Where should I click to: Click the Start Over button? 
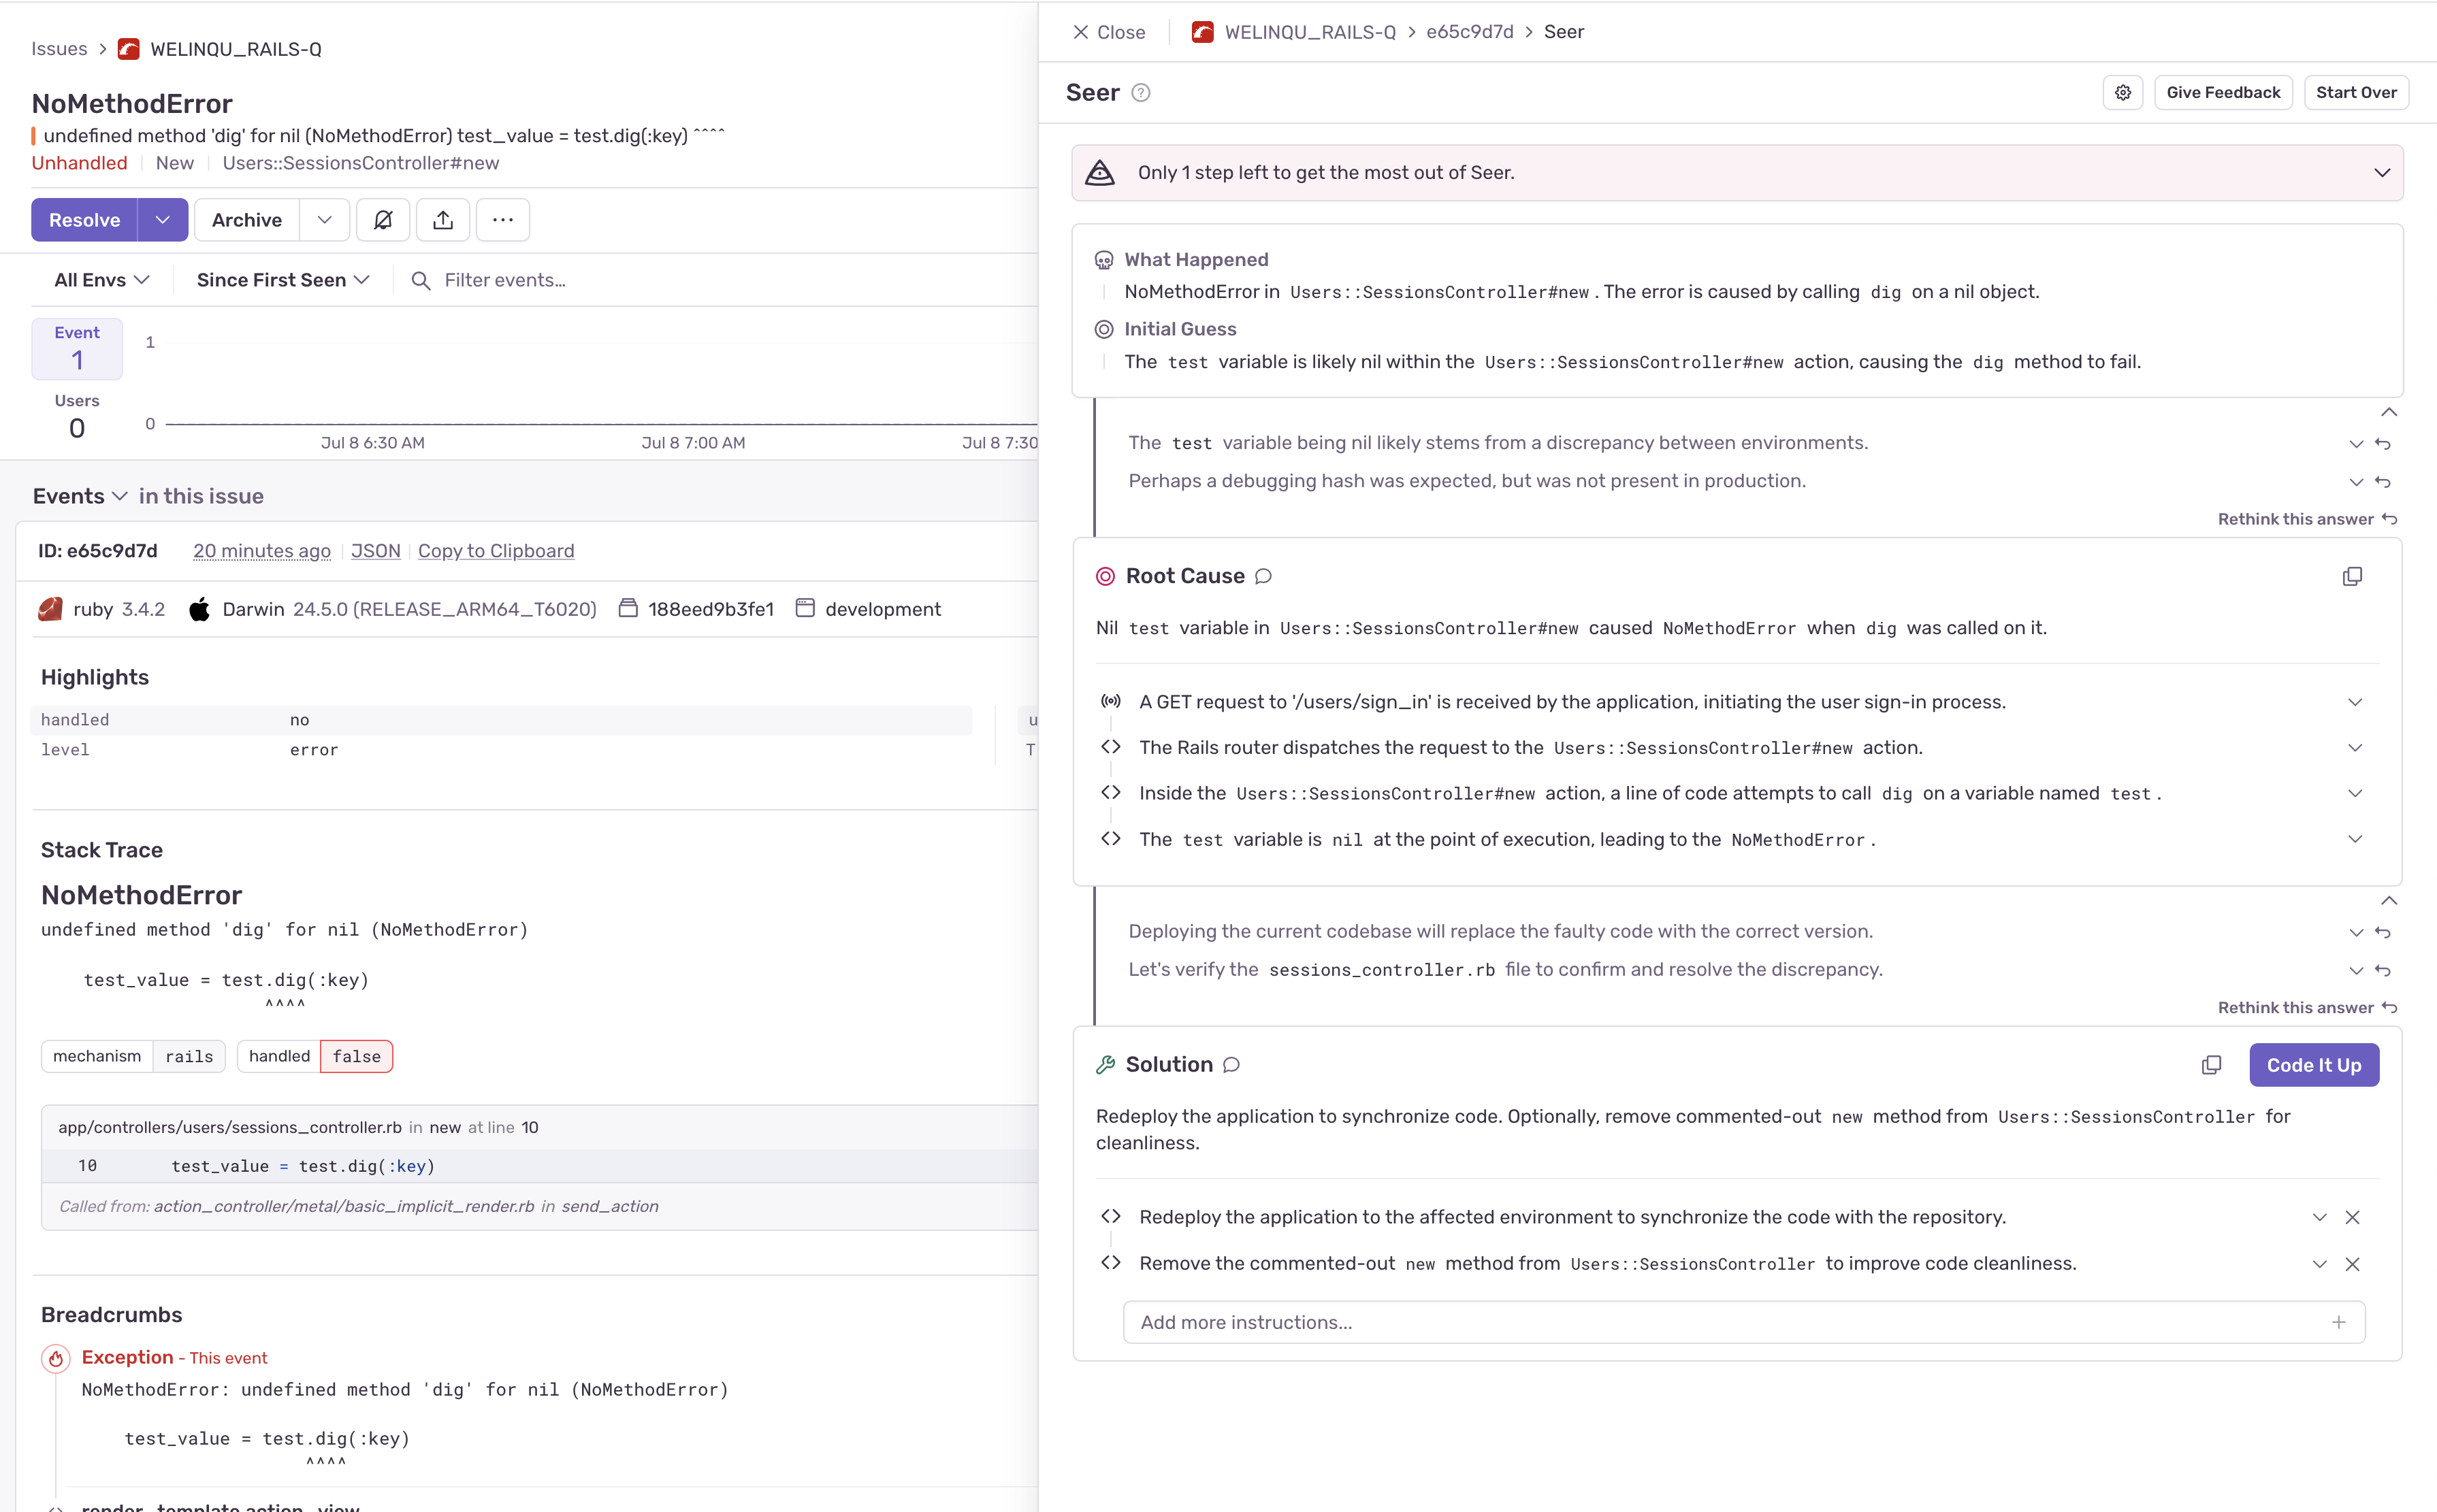[x=2356, y=92]
